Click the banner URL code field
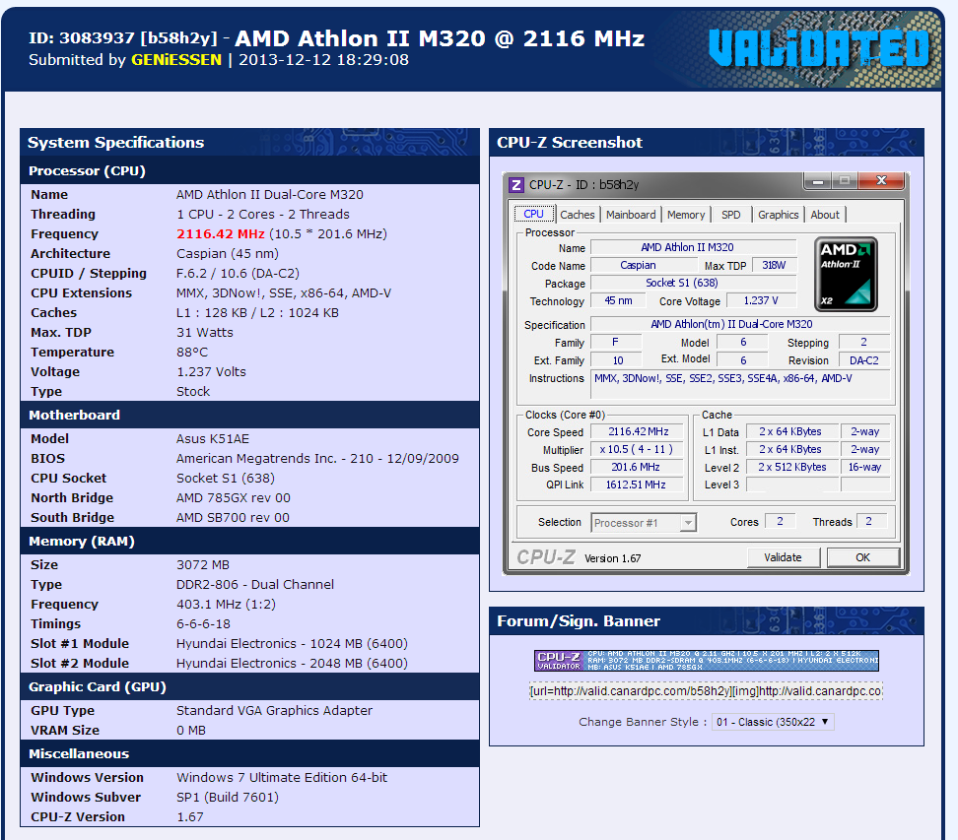 706,691
